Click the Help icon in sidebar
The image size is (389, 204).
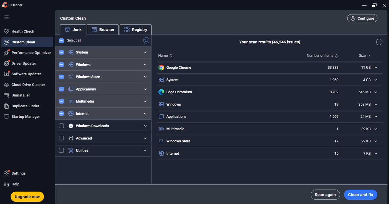[7, 184]
